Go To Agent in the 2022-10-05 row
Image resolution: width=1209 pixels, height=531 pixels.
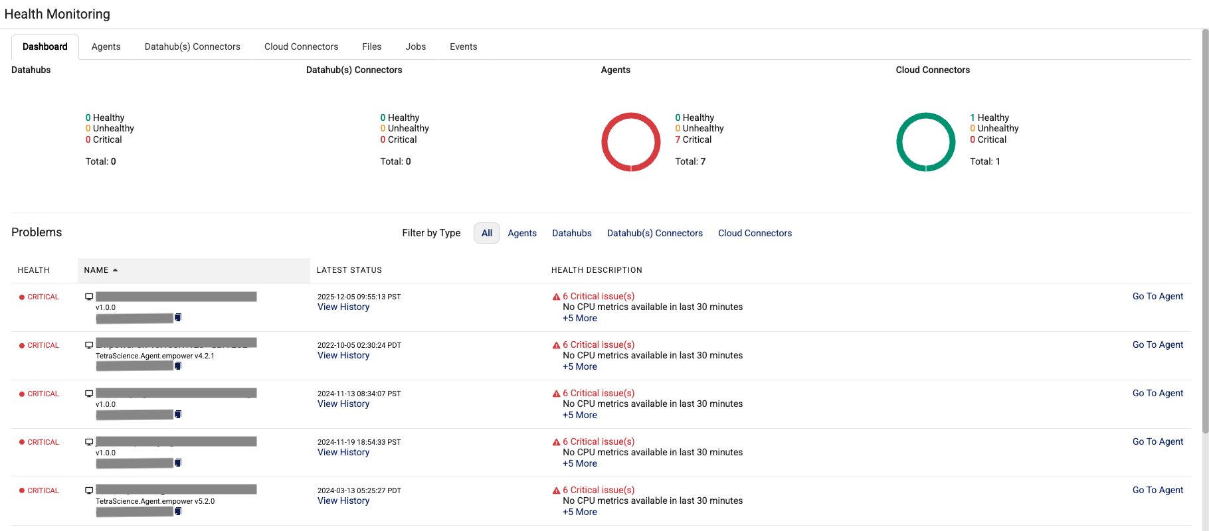1158,344
